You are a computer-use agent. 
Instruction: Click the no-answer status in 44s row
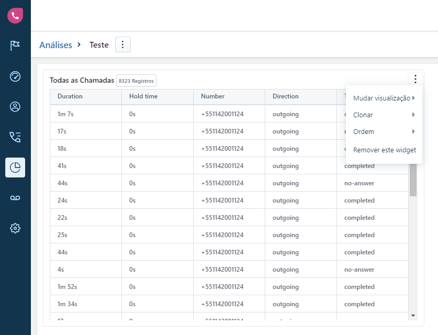359,183
